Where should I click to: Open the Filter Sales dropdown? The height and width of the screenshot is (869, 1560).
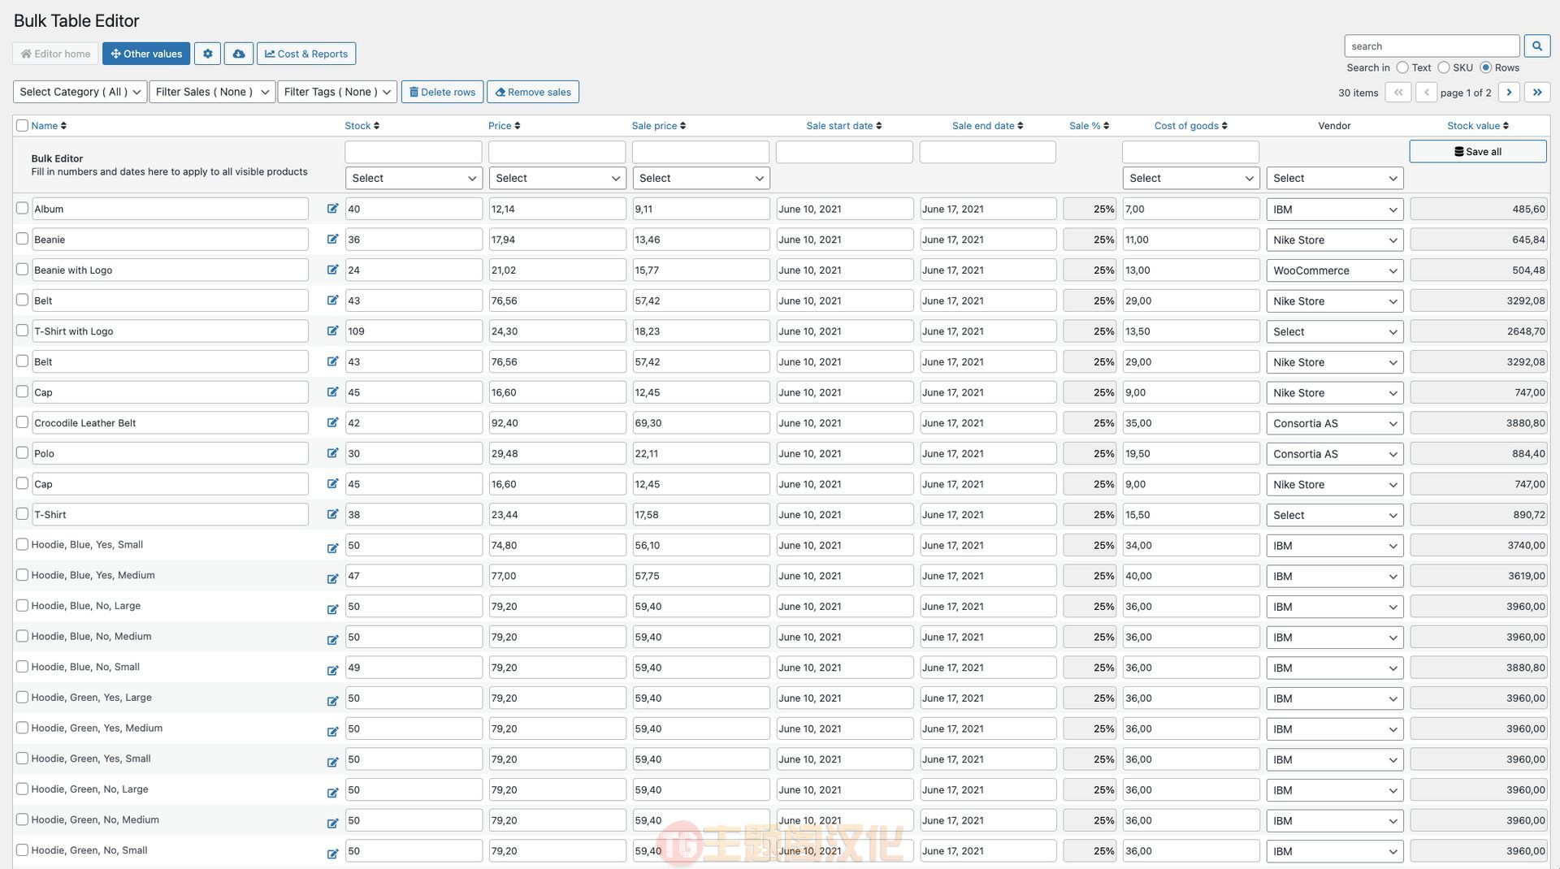coord(212,92)
